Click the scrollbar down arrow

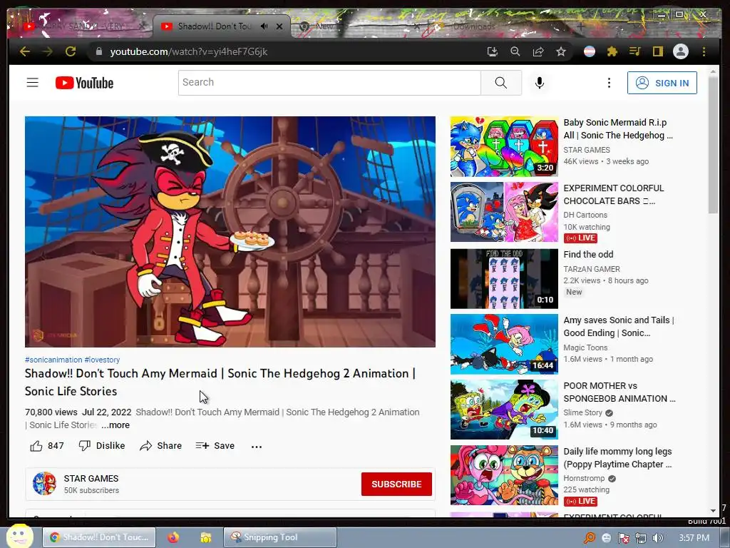[x=713, y=511]
